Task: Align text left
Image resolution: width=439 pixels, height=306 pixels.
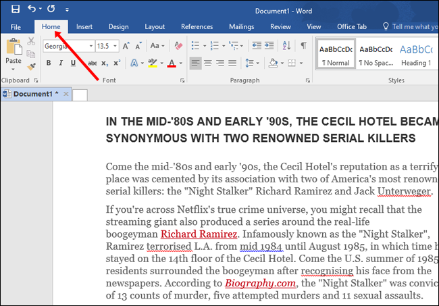Action: tap(195, 63)
